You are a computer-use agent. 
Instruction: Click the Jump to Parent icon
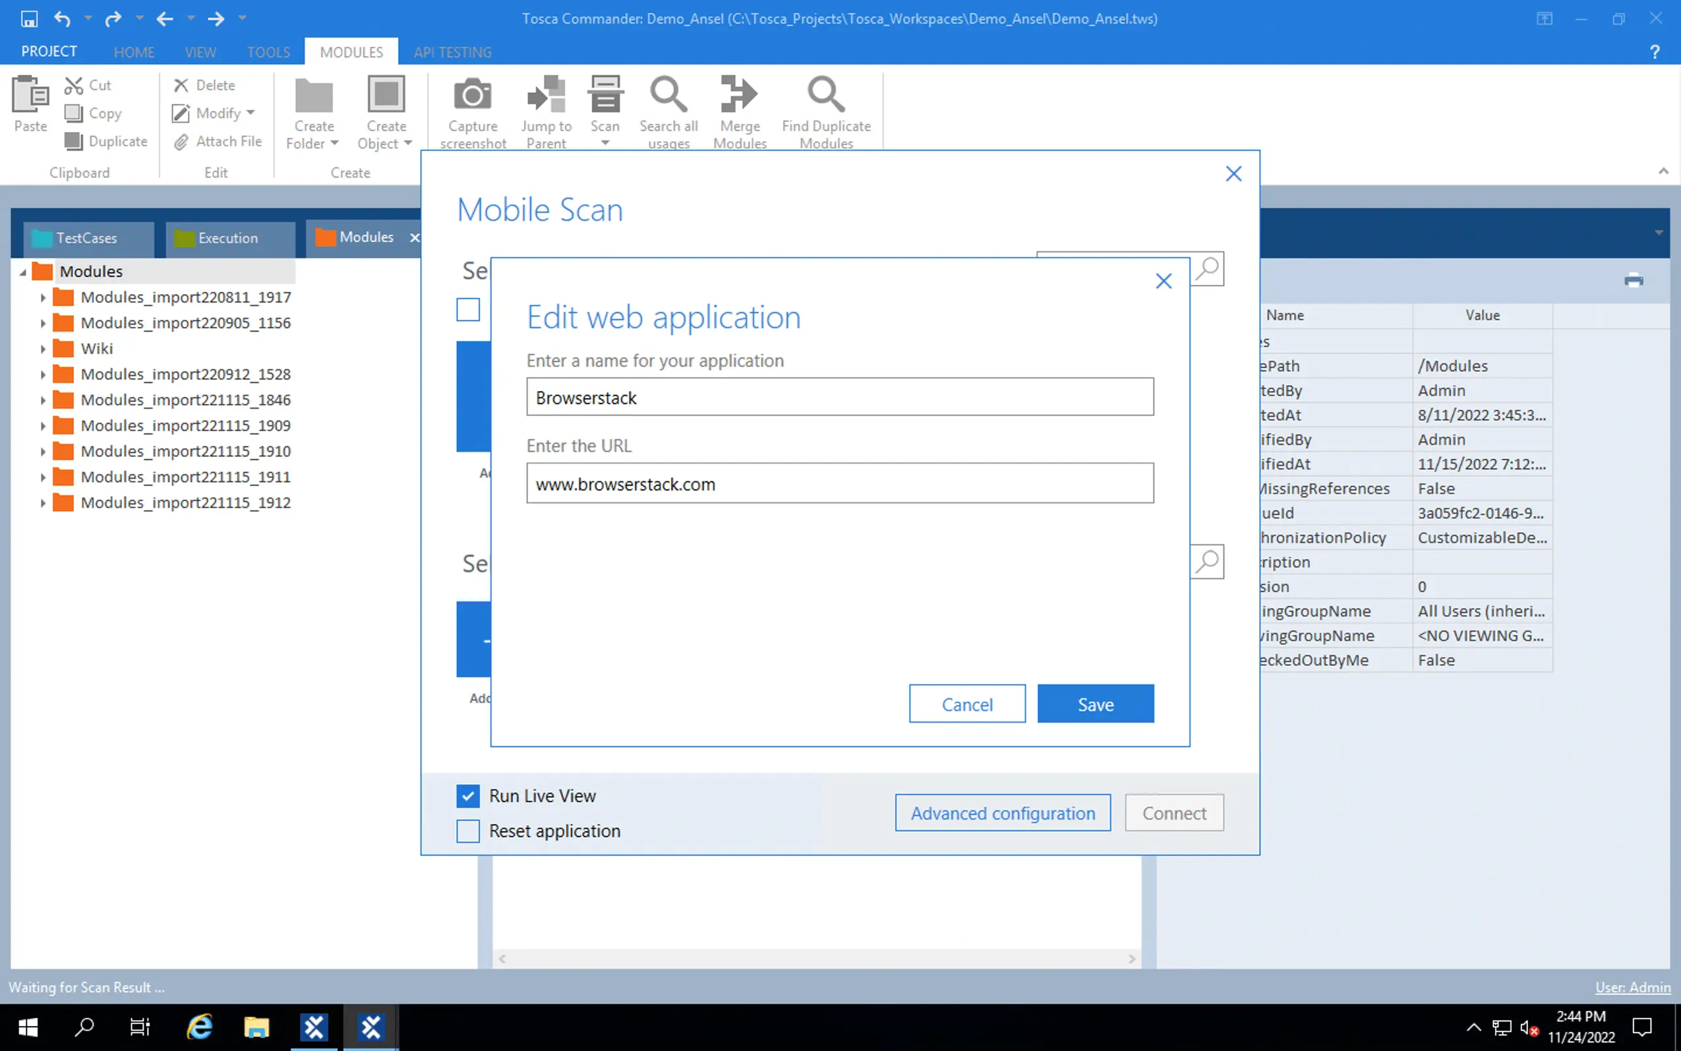[546, 96]
